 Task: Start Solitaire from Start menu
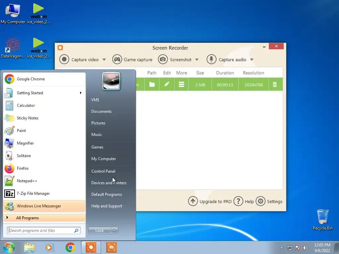[x=44, y=156]
